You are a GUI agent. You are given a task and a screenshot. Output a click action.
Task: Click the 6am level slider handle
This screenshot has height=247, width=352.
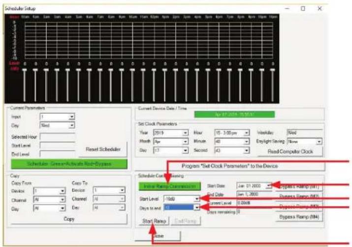(x=89, y=71)
